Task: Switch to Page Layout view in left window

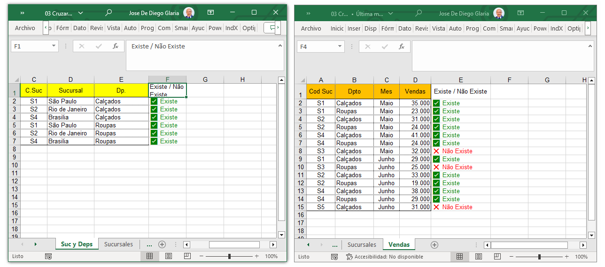Action: (x=169, y=256)
